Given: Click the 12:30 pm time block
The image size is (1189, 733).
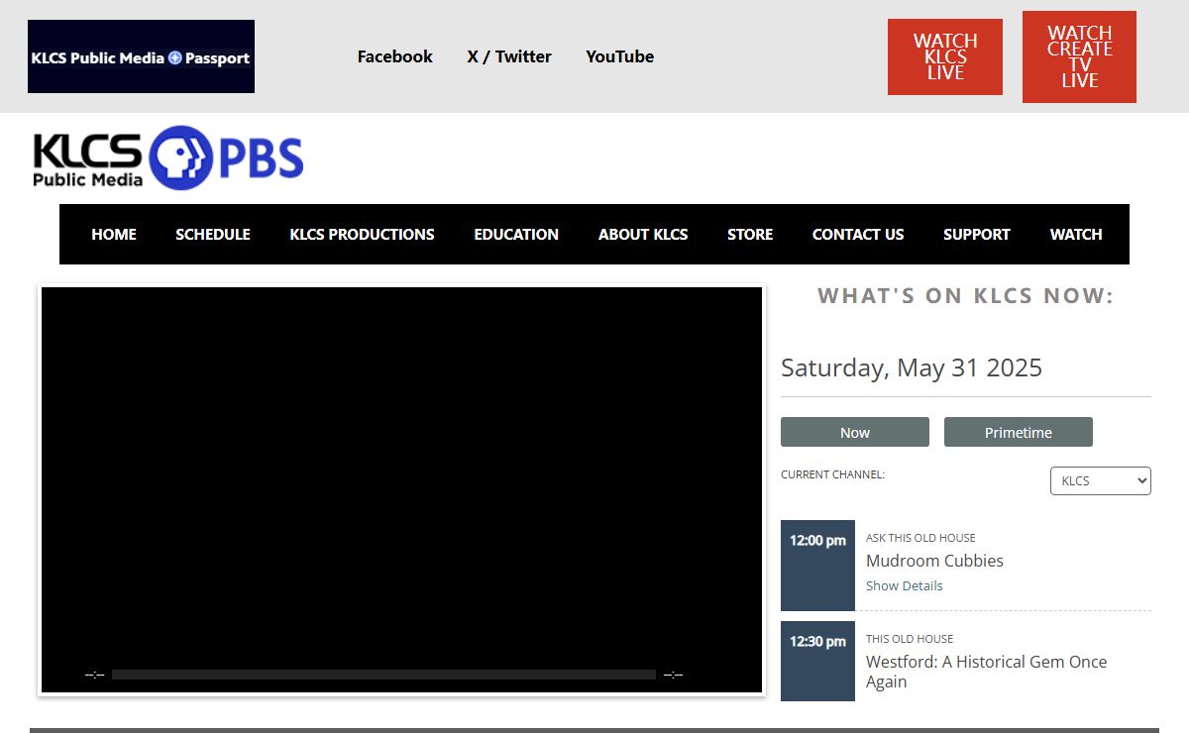Looking at the screenshot, I should [817, 661].
